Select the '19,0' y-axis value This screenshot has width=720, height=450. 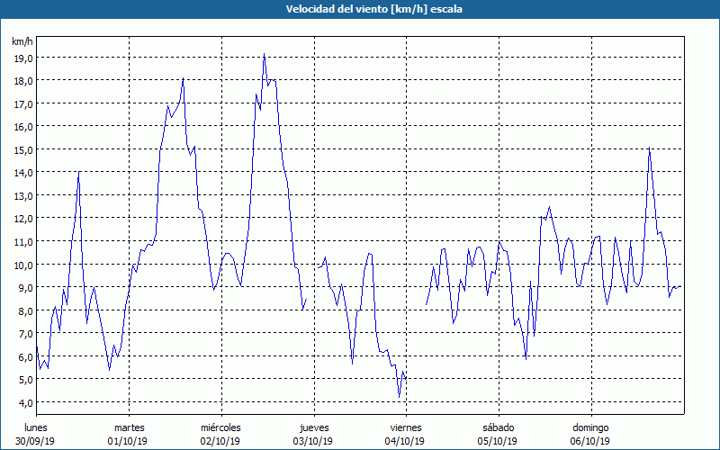click(23, 58)
